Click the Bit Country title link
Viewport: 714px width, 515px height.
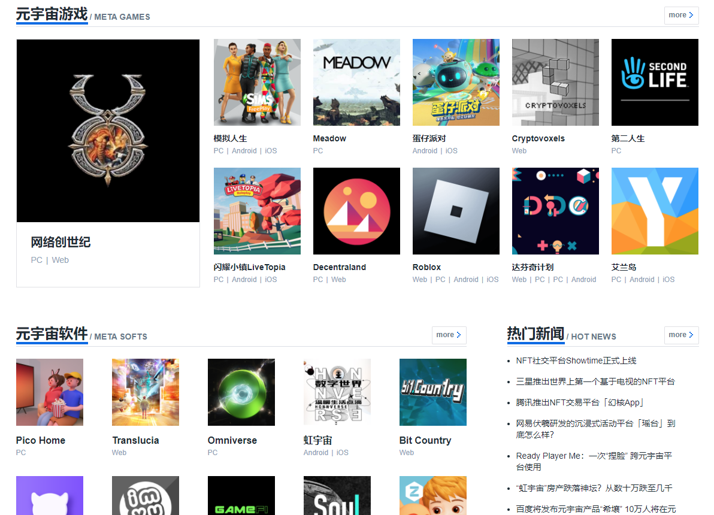point(425,440)
